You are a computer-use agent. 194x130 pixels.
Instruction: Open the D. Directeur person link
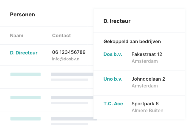click(24, 53)
